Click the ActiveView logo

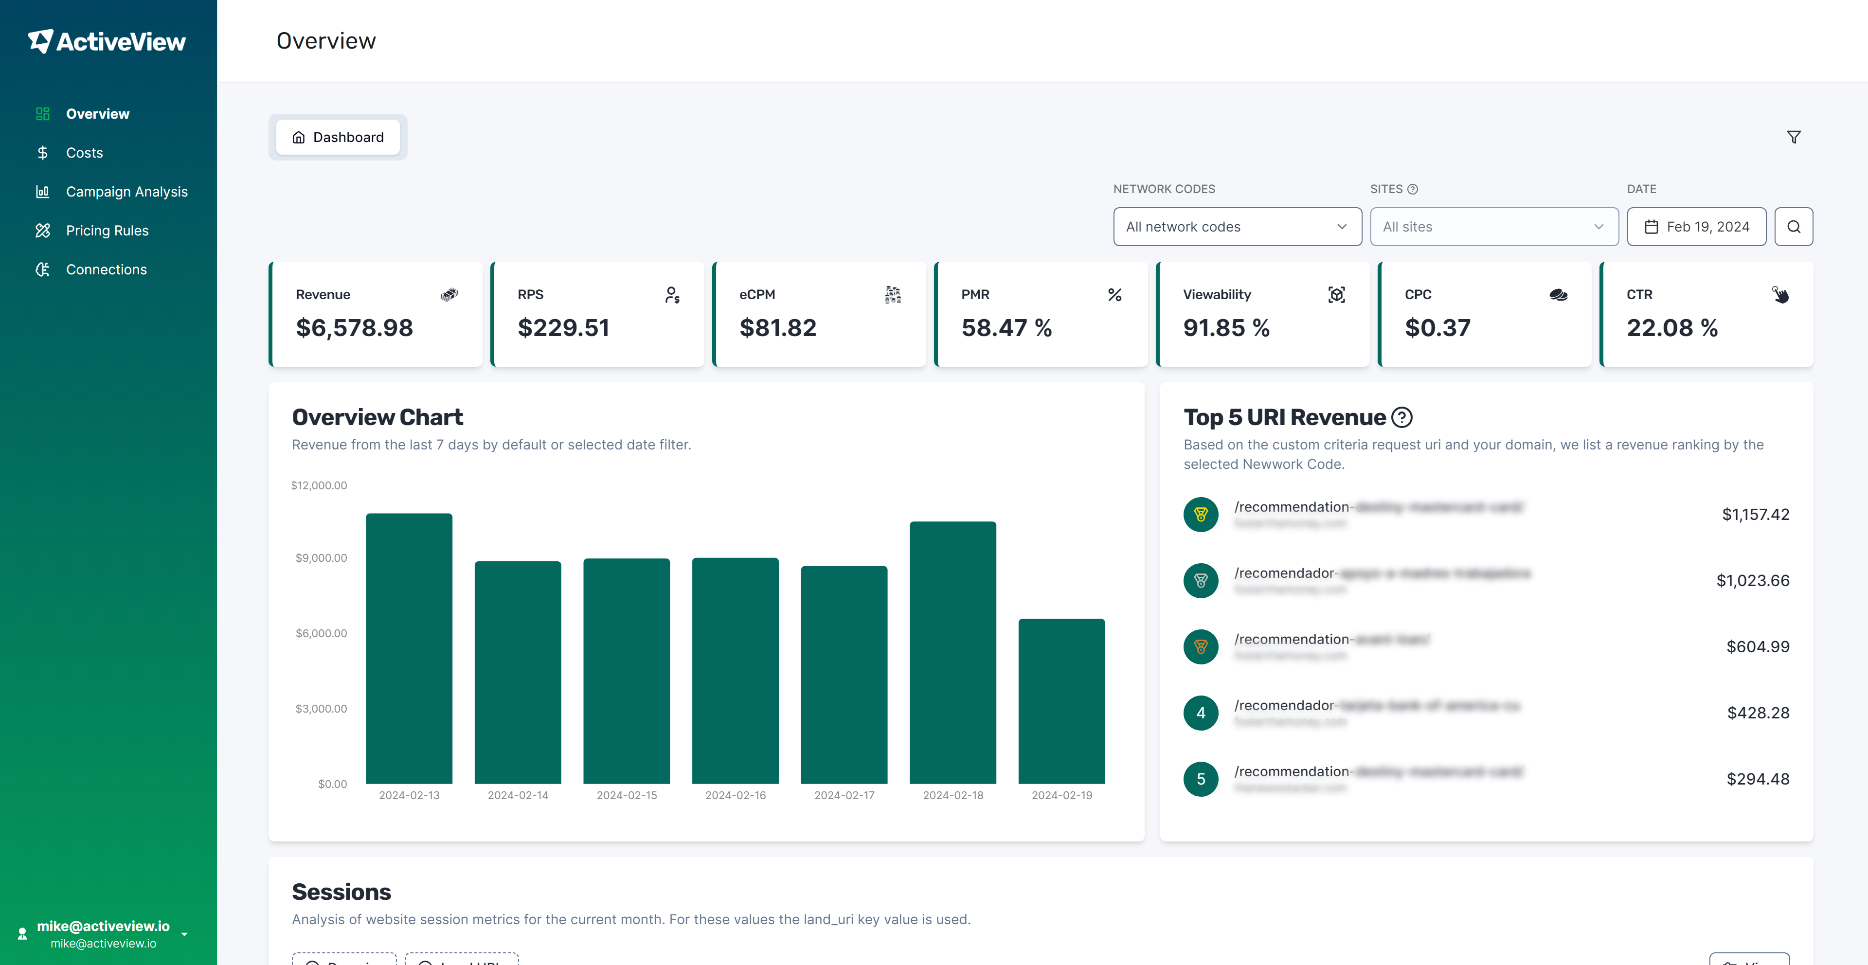(108, 41)
